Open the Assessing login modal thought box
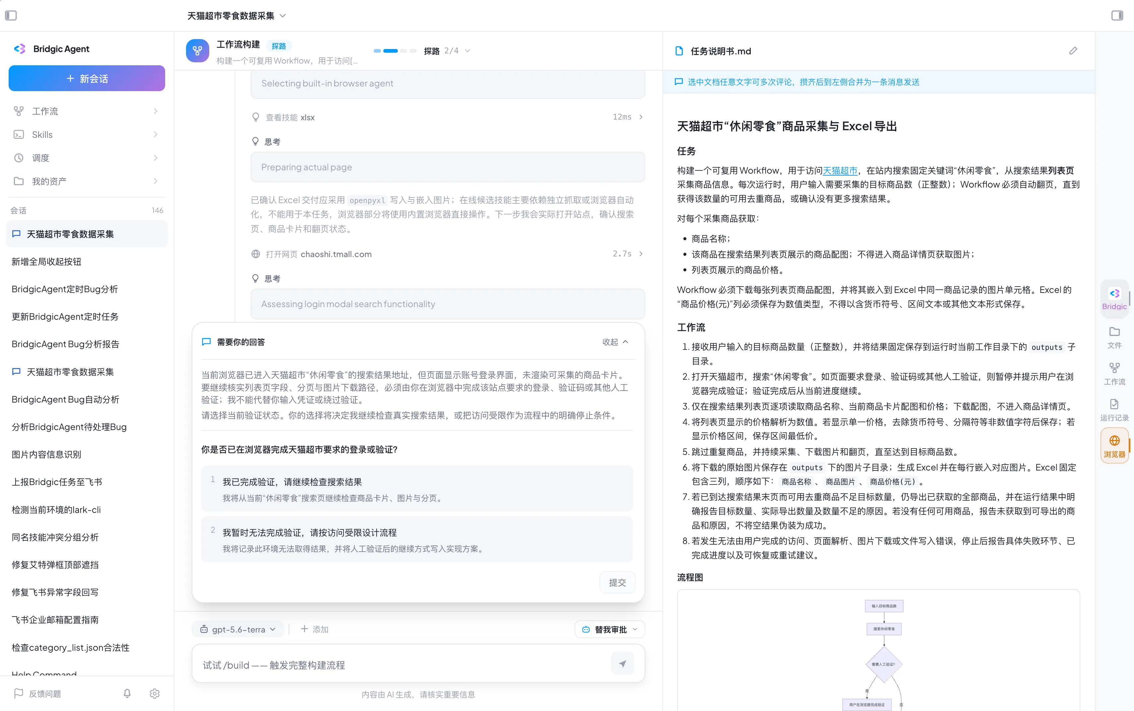 pyautogui.click(x=448, y=304)
